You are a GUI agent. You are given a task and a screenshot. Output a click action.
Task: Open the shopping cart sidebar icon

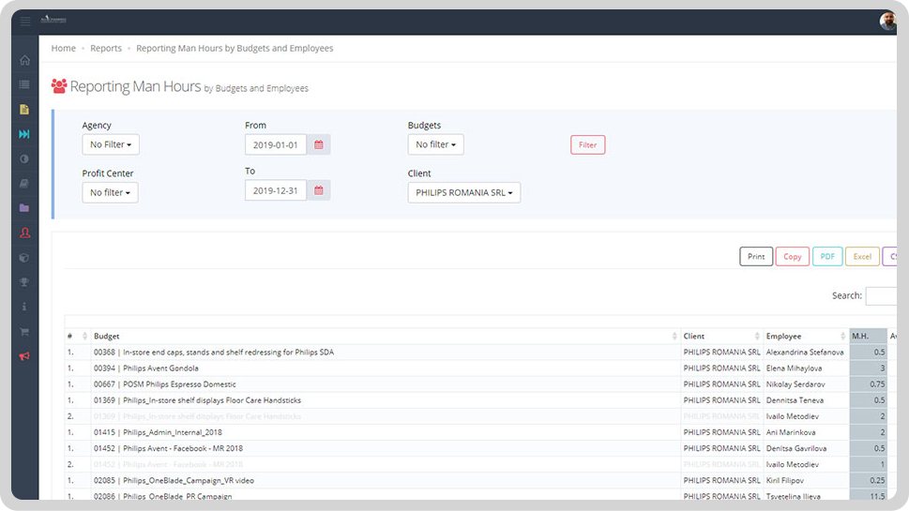(24, 331)
